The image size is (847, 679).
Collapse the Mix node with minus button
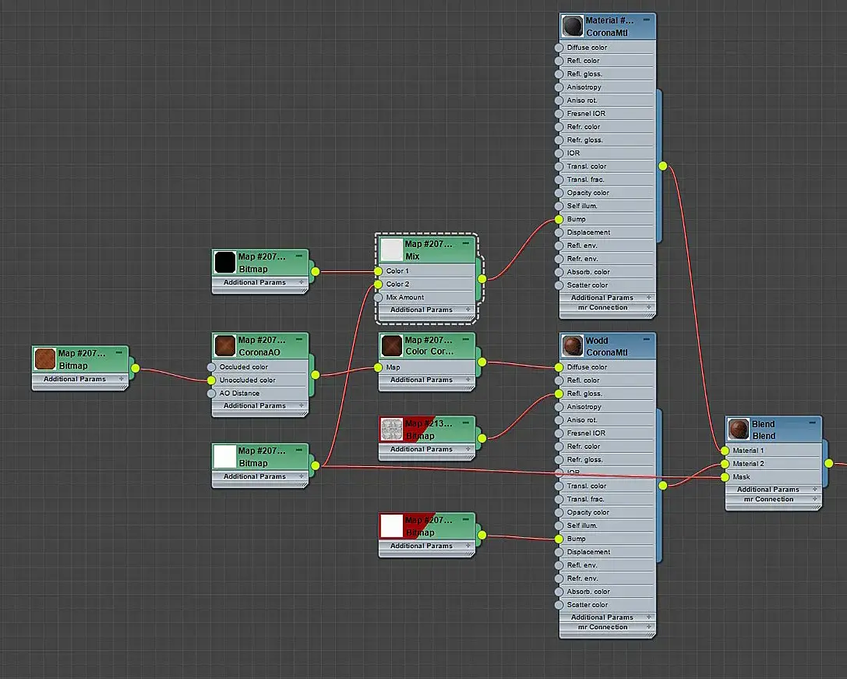point(466,244)
